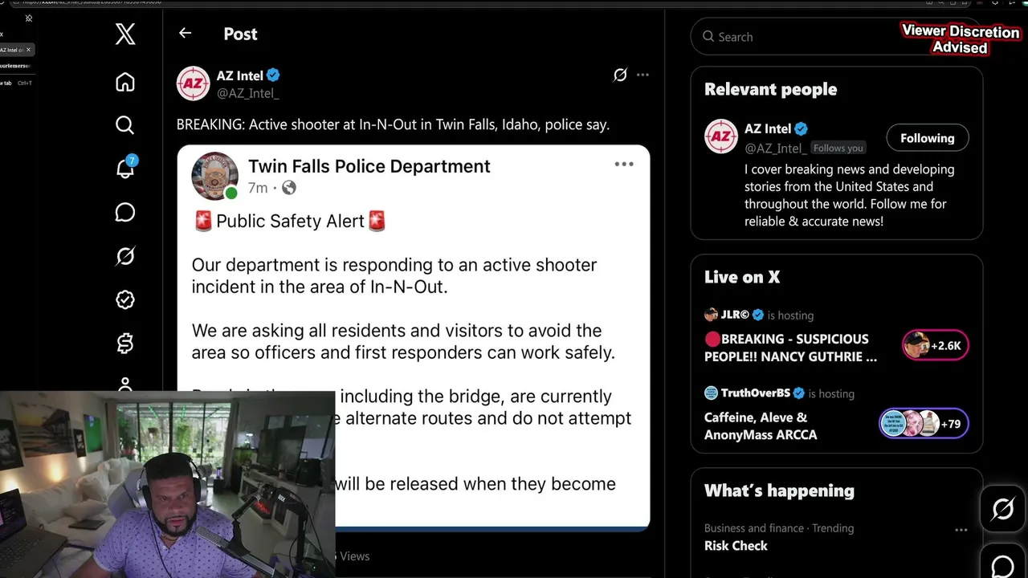Viewport: 1028px width, 578px height.
Task: Open the Caffeine, Aleve & AnonyMass ARCCA space
Action: (x=761, y=426)
